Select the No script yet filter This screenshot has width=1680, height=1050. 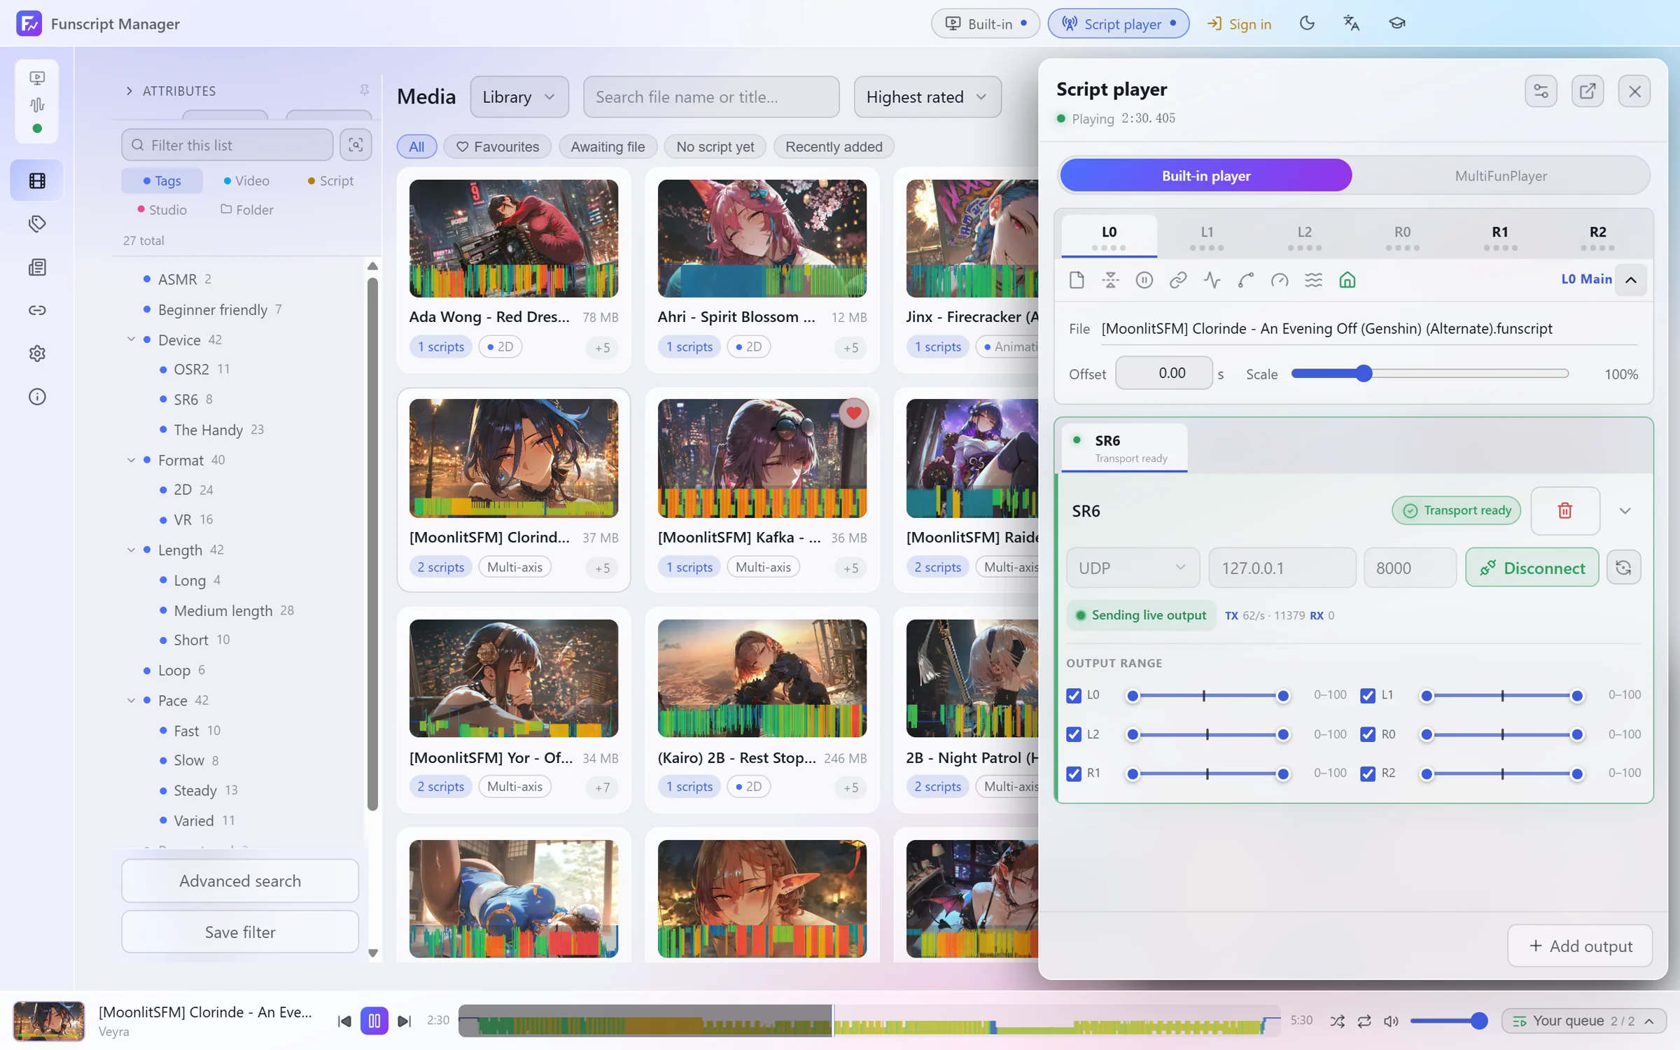click(715, 147)
